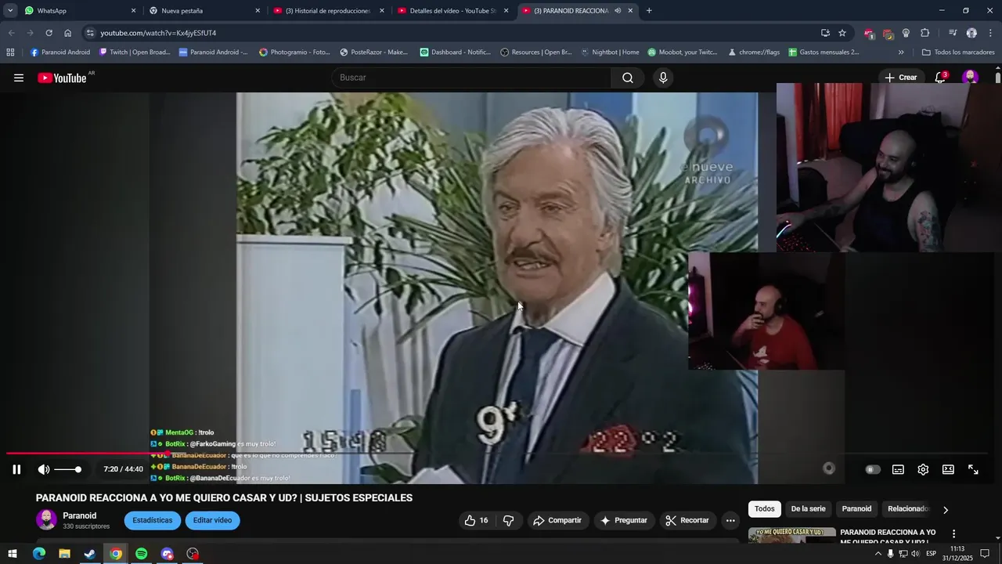Screen dimensions: 1002x564
Task: Click Preguntar button
Action: (x=624, y=520)
